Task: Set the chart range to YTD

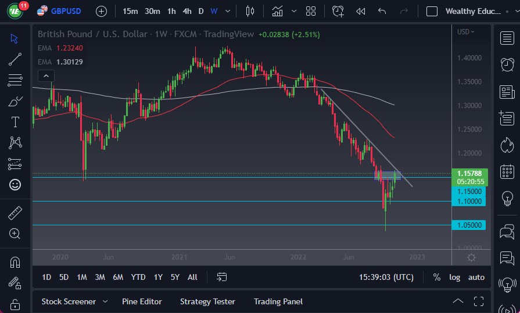Action: click(138, 277)
